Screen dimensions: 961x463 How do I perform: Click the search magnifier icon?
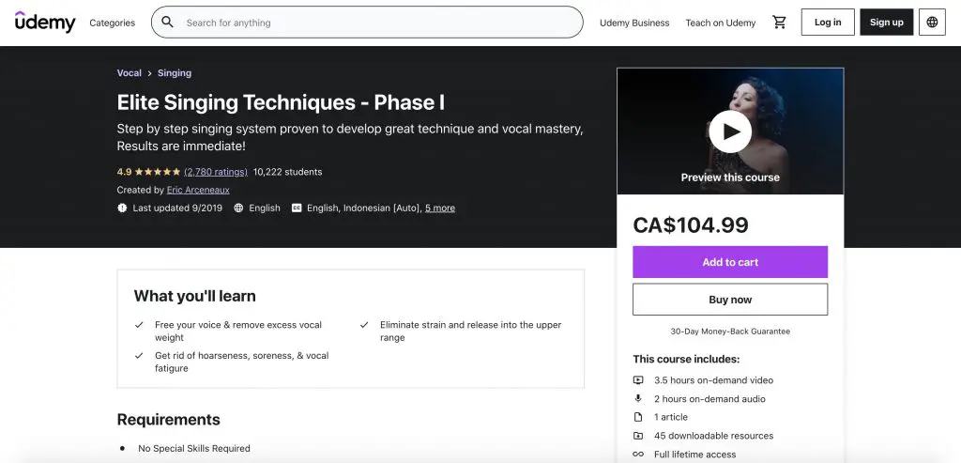coord(167,23)
